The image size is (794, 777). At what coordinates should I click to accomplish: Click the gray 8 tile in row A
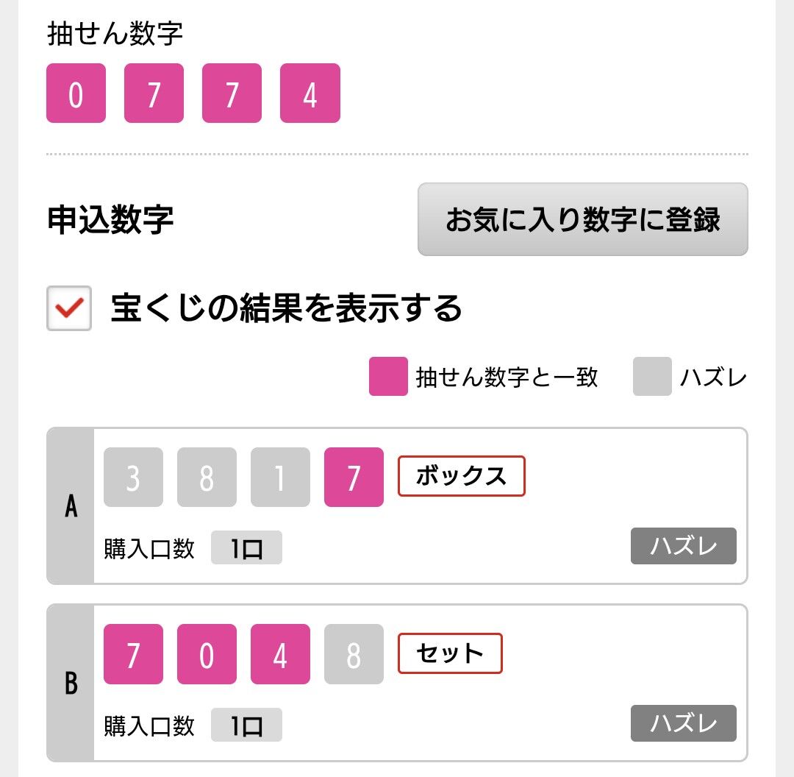tap(207, 478)
